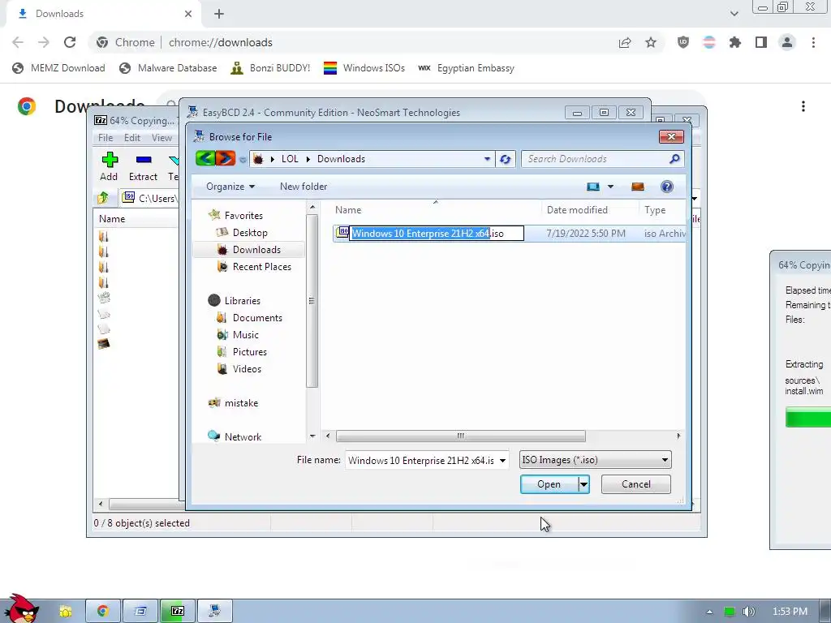Viewport: 831px width, 623px height.
Task: Open 7-Zip from the taskbar
Action: click(x=178, y=612)
